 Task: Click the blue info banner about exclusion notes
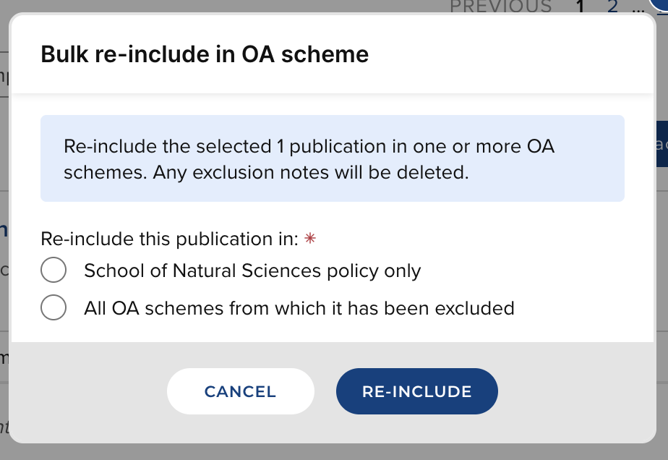332,158
